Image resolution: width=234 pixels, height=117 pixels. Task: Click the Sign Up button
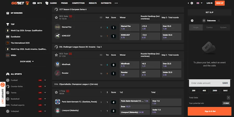[220, 3]
